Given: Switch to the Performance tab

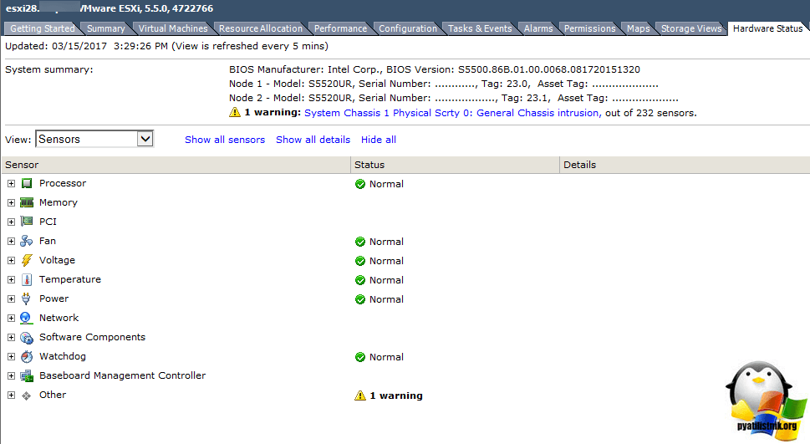Looking at the screenshot, I should point(340,28).
